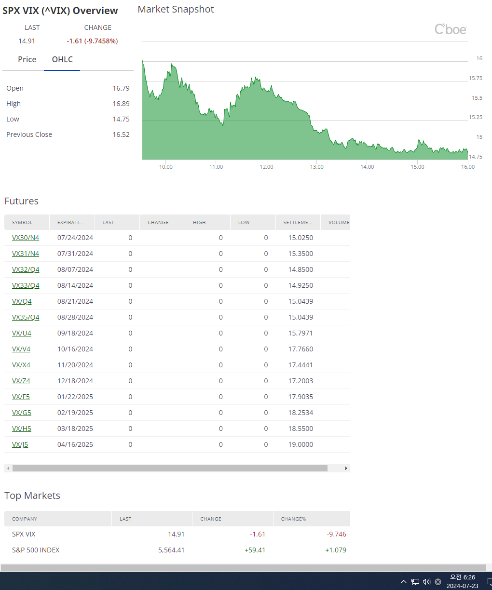
Task: Select the OHLC tab
Action: [62, 59]
